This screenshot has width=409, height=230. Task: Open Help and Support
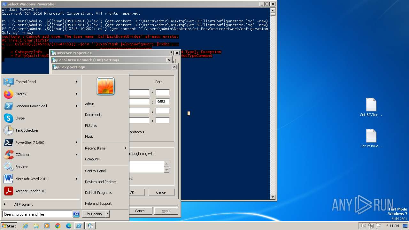tap(98, 203)
